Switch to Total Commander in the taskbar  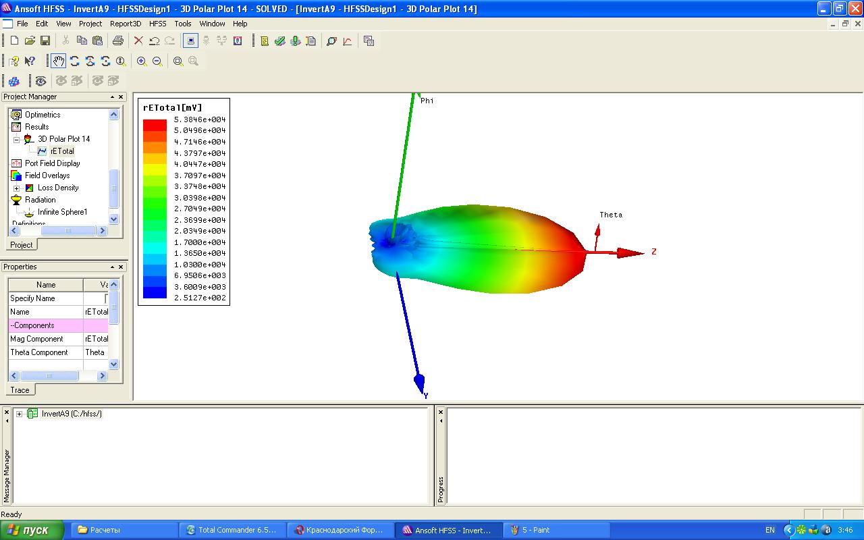click(x=232, y=530)
